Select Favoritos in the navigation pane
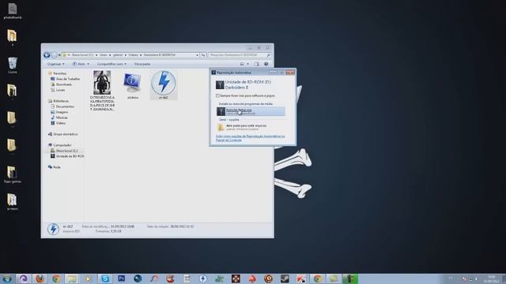The height and width of the screenshot is (284, 506). click(59, 73)
